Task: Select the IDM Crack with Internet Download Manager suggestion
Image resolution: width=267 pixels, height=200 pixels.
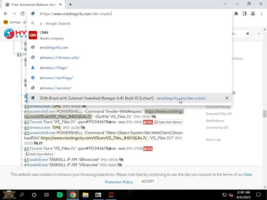Action: tap(129, 98)
